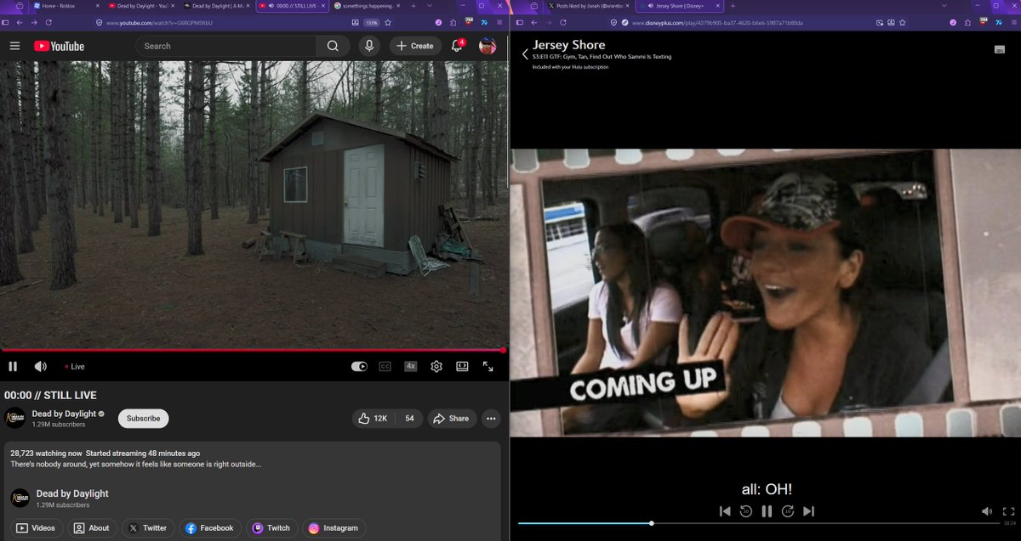Open the channel's Videos link
1021x541 pixels.
pyautogui.click(x=37, y=527)
